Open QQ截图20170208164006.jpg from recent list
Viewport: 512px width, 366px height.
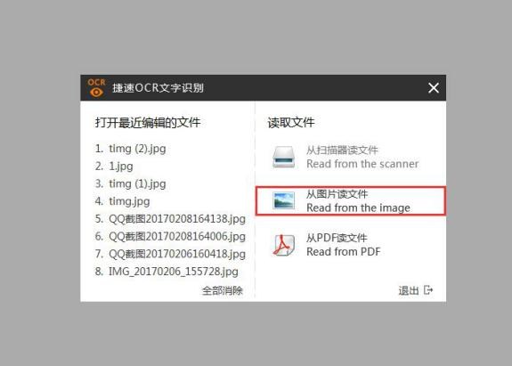[170, 236]
